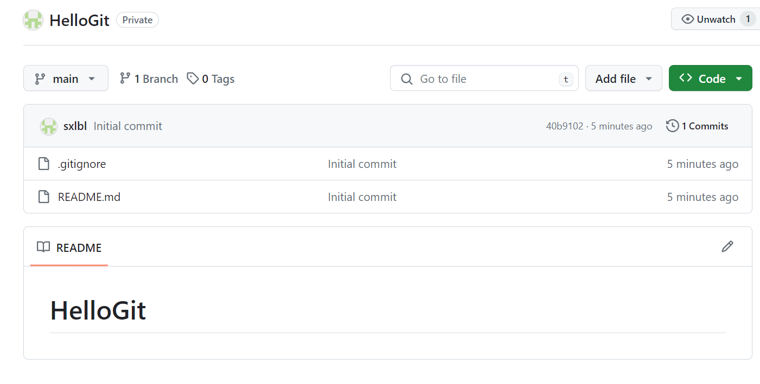The width and height of the screenshot is (760, 384).
Task: Click '5 minutes ago' in .gitignore row
Action: click(702, 164)
